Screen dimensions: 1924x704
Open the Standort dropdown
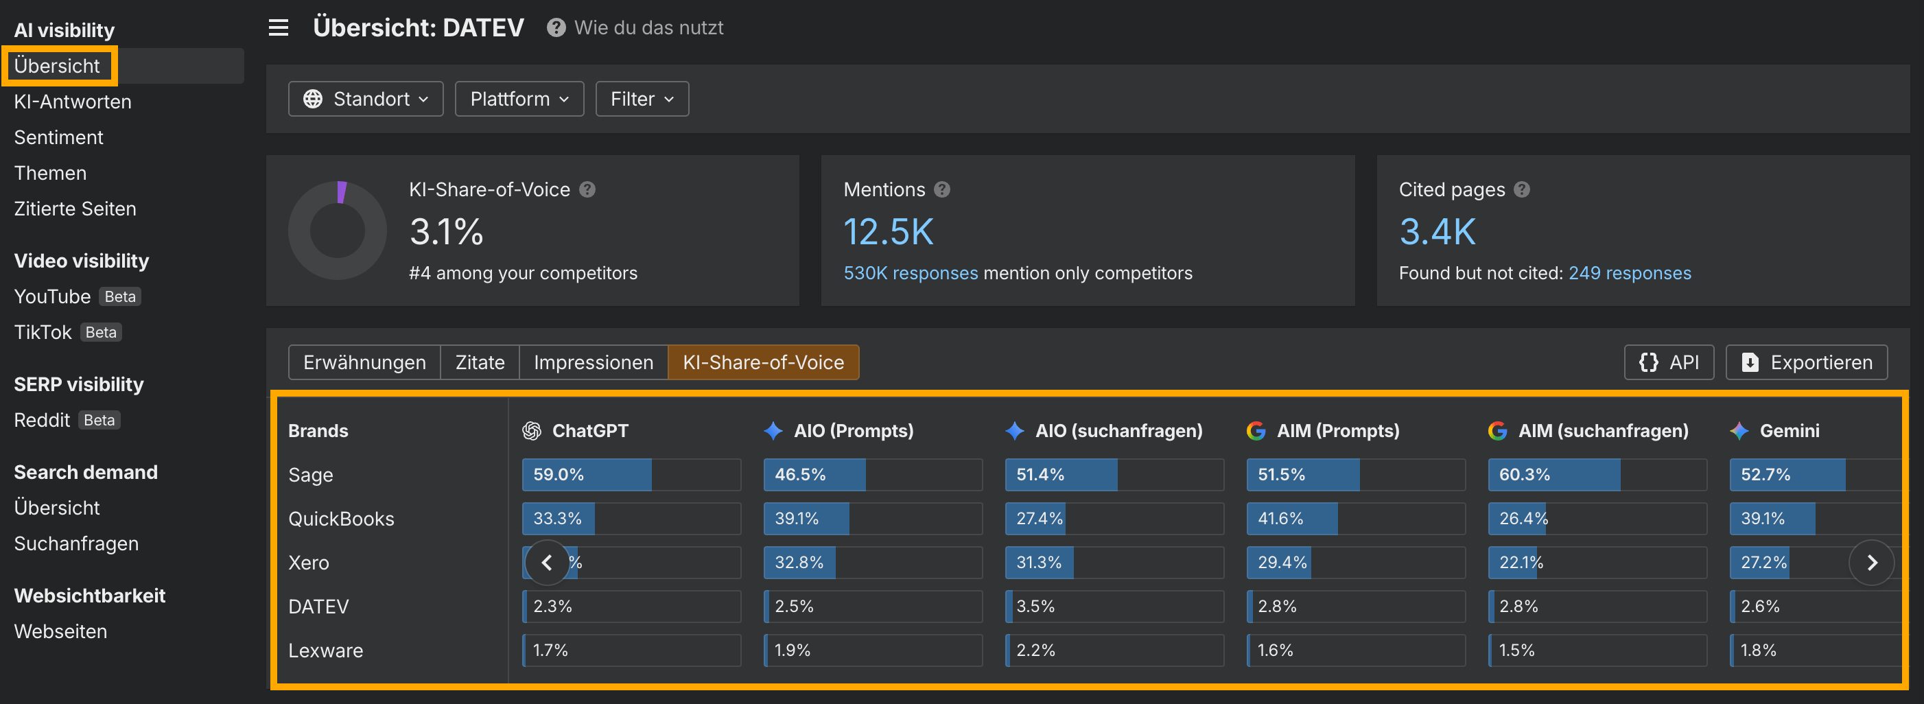[366, 99]
